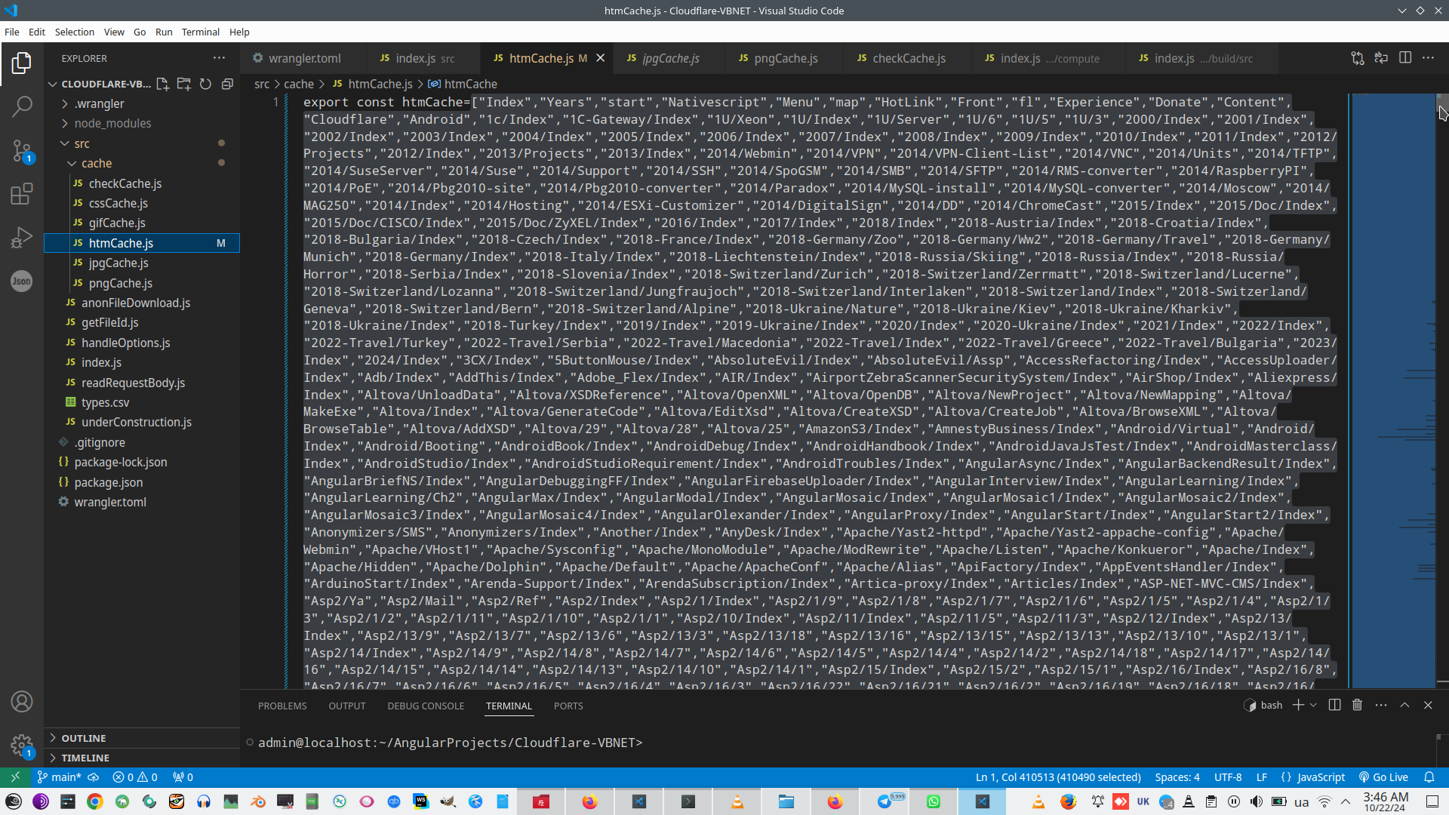Create a new file in the Explorer
This screenshot has height=815, width=1449.
pyautogui.click(x=162, y=84)
